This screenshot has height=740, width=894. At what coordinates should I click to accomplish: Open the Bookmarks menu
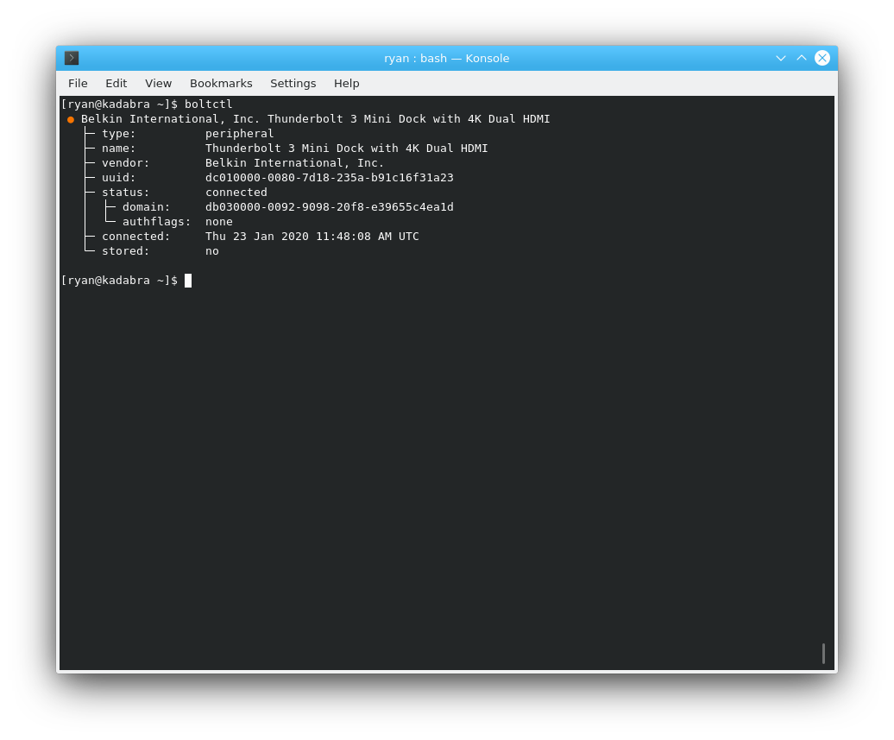pos(221,84)
